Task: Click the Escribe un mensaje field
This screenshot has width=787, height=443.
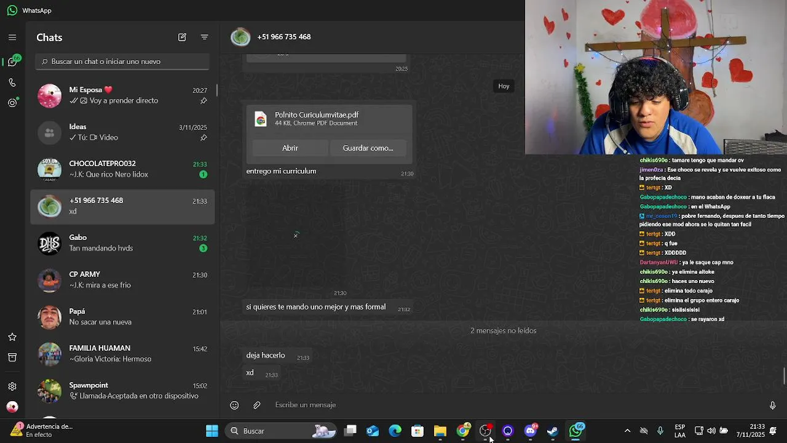Action: point(515,405)
